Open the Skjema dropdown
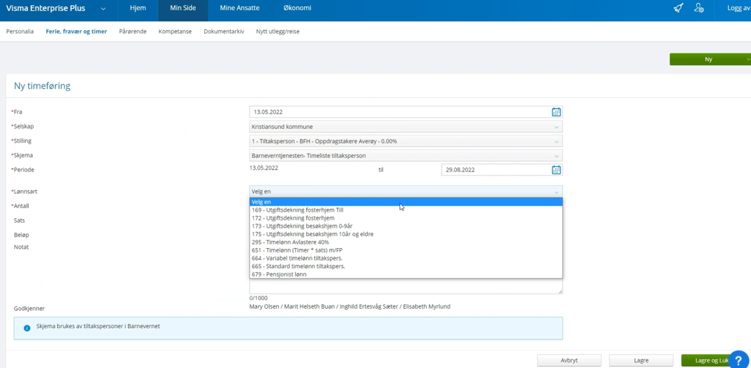The image size is (751, 368). pos(406,156)
